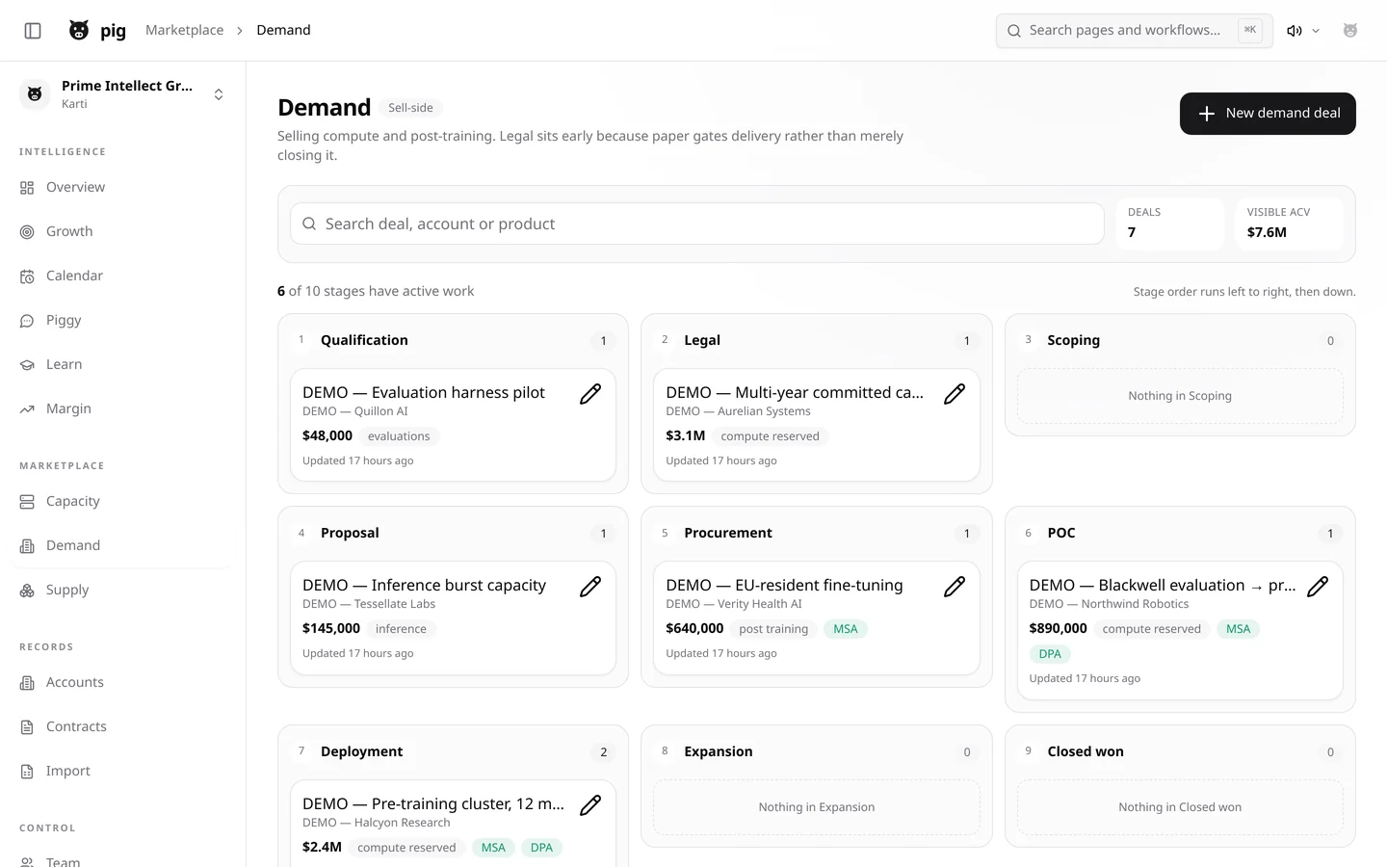
Task: Open Import file icon in sidebar
Action: 27,772
